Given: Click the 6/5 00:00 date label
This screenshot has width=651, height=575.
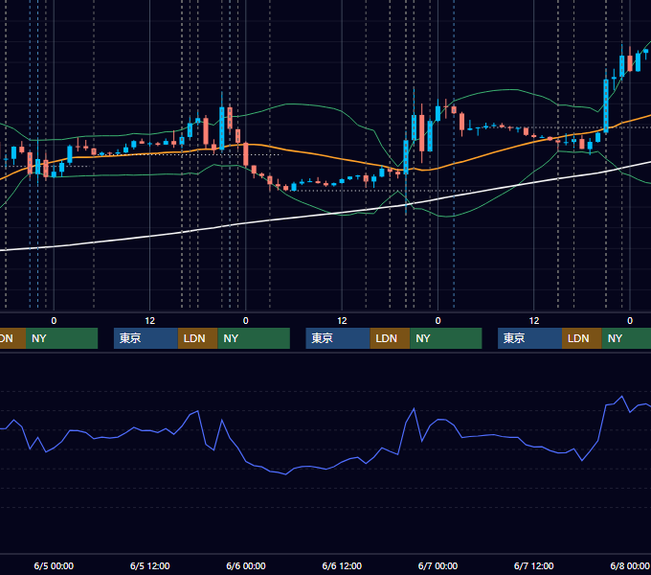Looking at the screenshot, I should (54, 565).
